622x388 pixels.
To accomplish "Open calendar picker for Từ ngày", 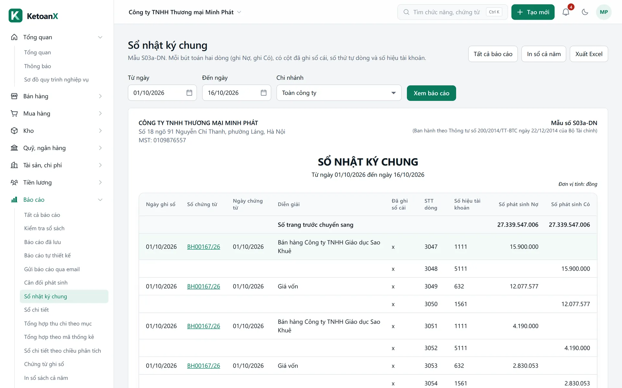I will coord(190,93).
